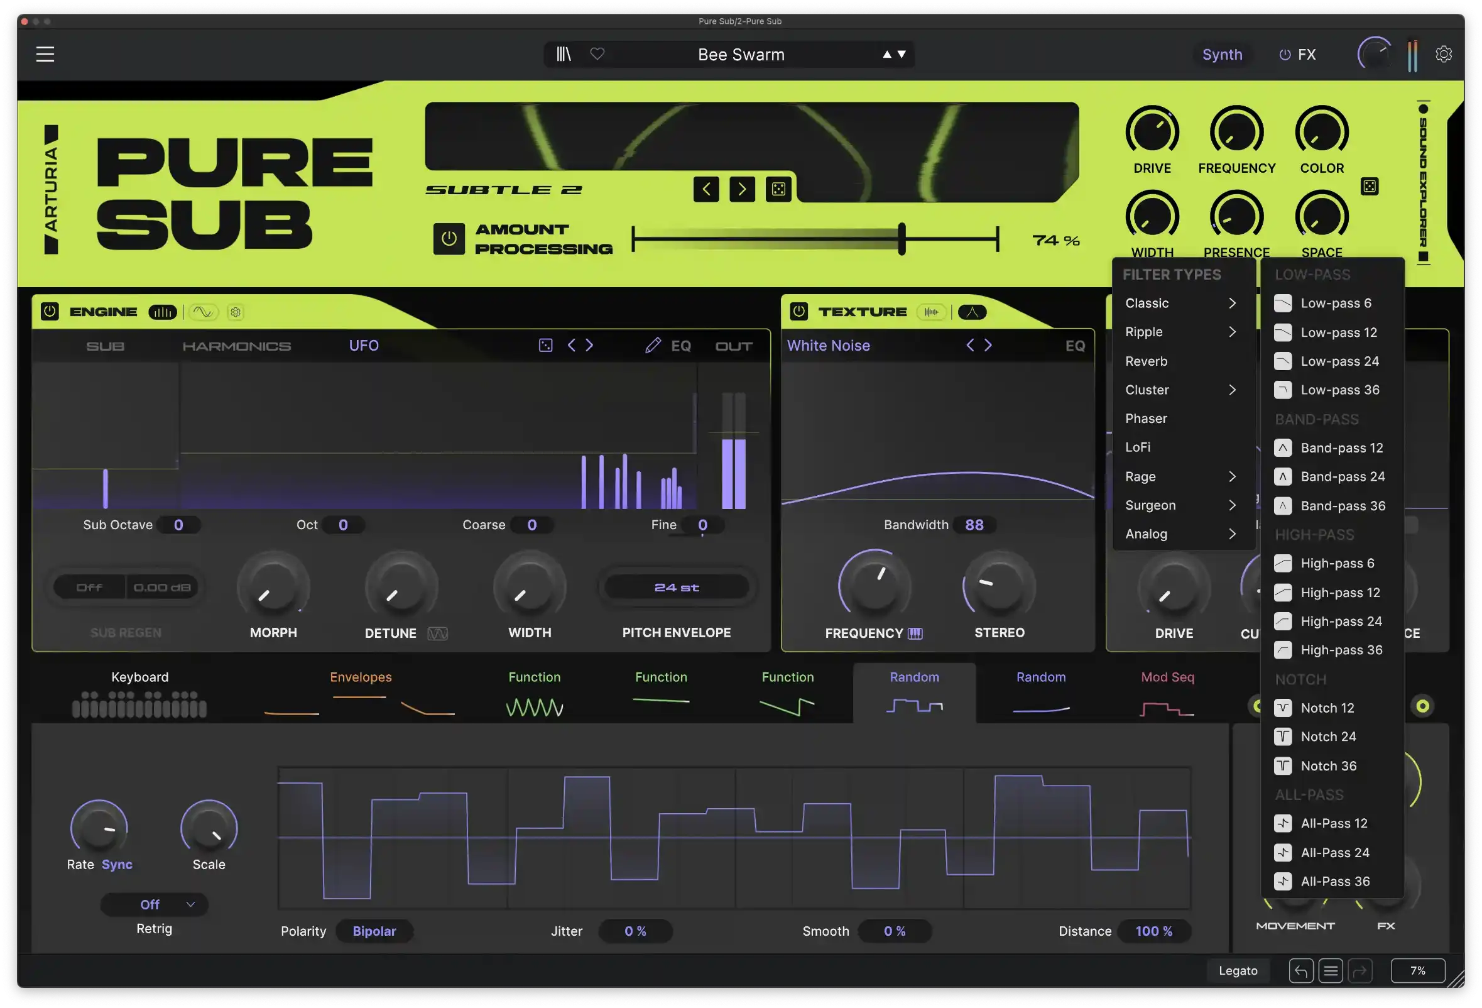Open the Bee Swarm preset name list
1482x1008 pixels.
point(741,54)
